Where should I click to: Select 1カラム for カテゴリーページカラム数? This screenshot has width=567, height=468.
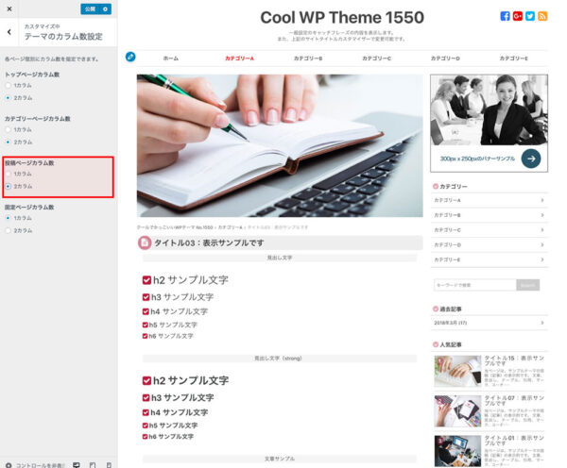(9, 129)
